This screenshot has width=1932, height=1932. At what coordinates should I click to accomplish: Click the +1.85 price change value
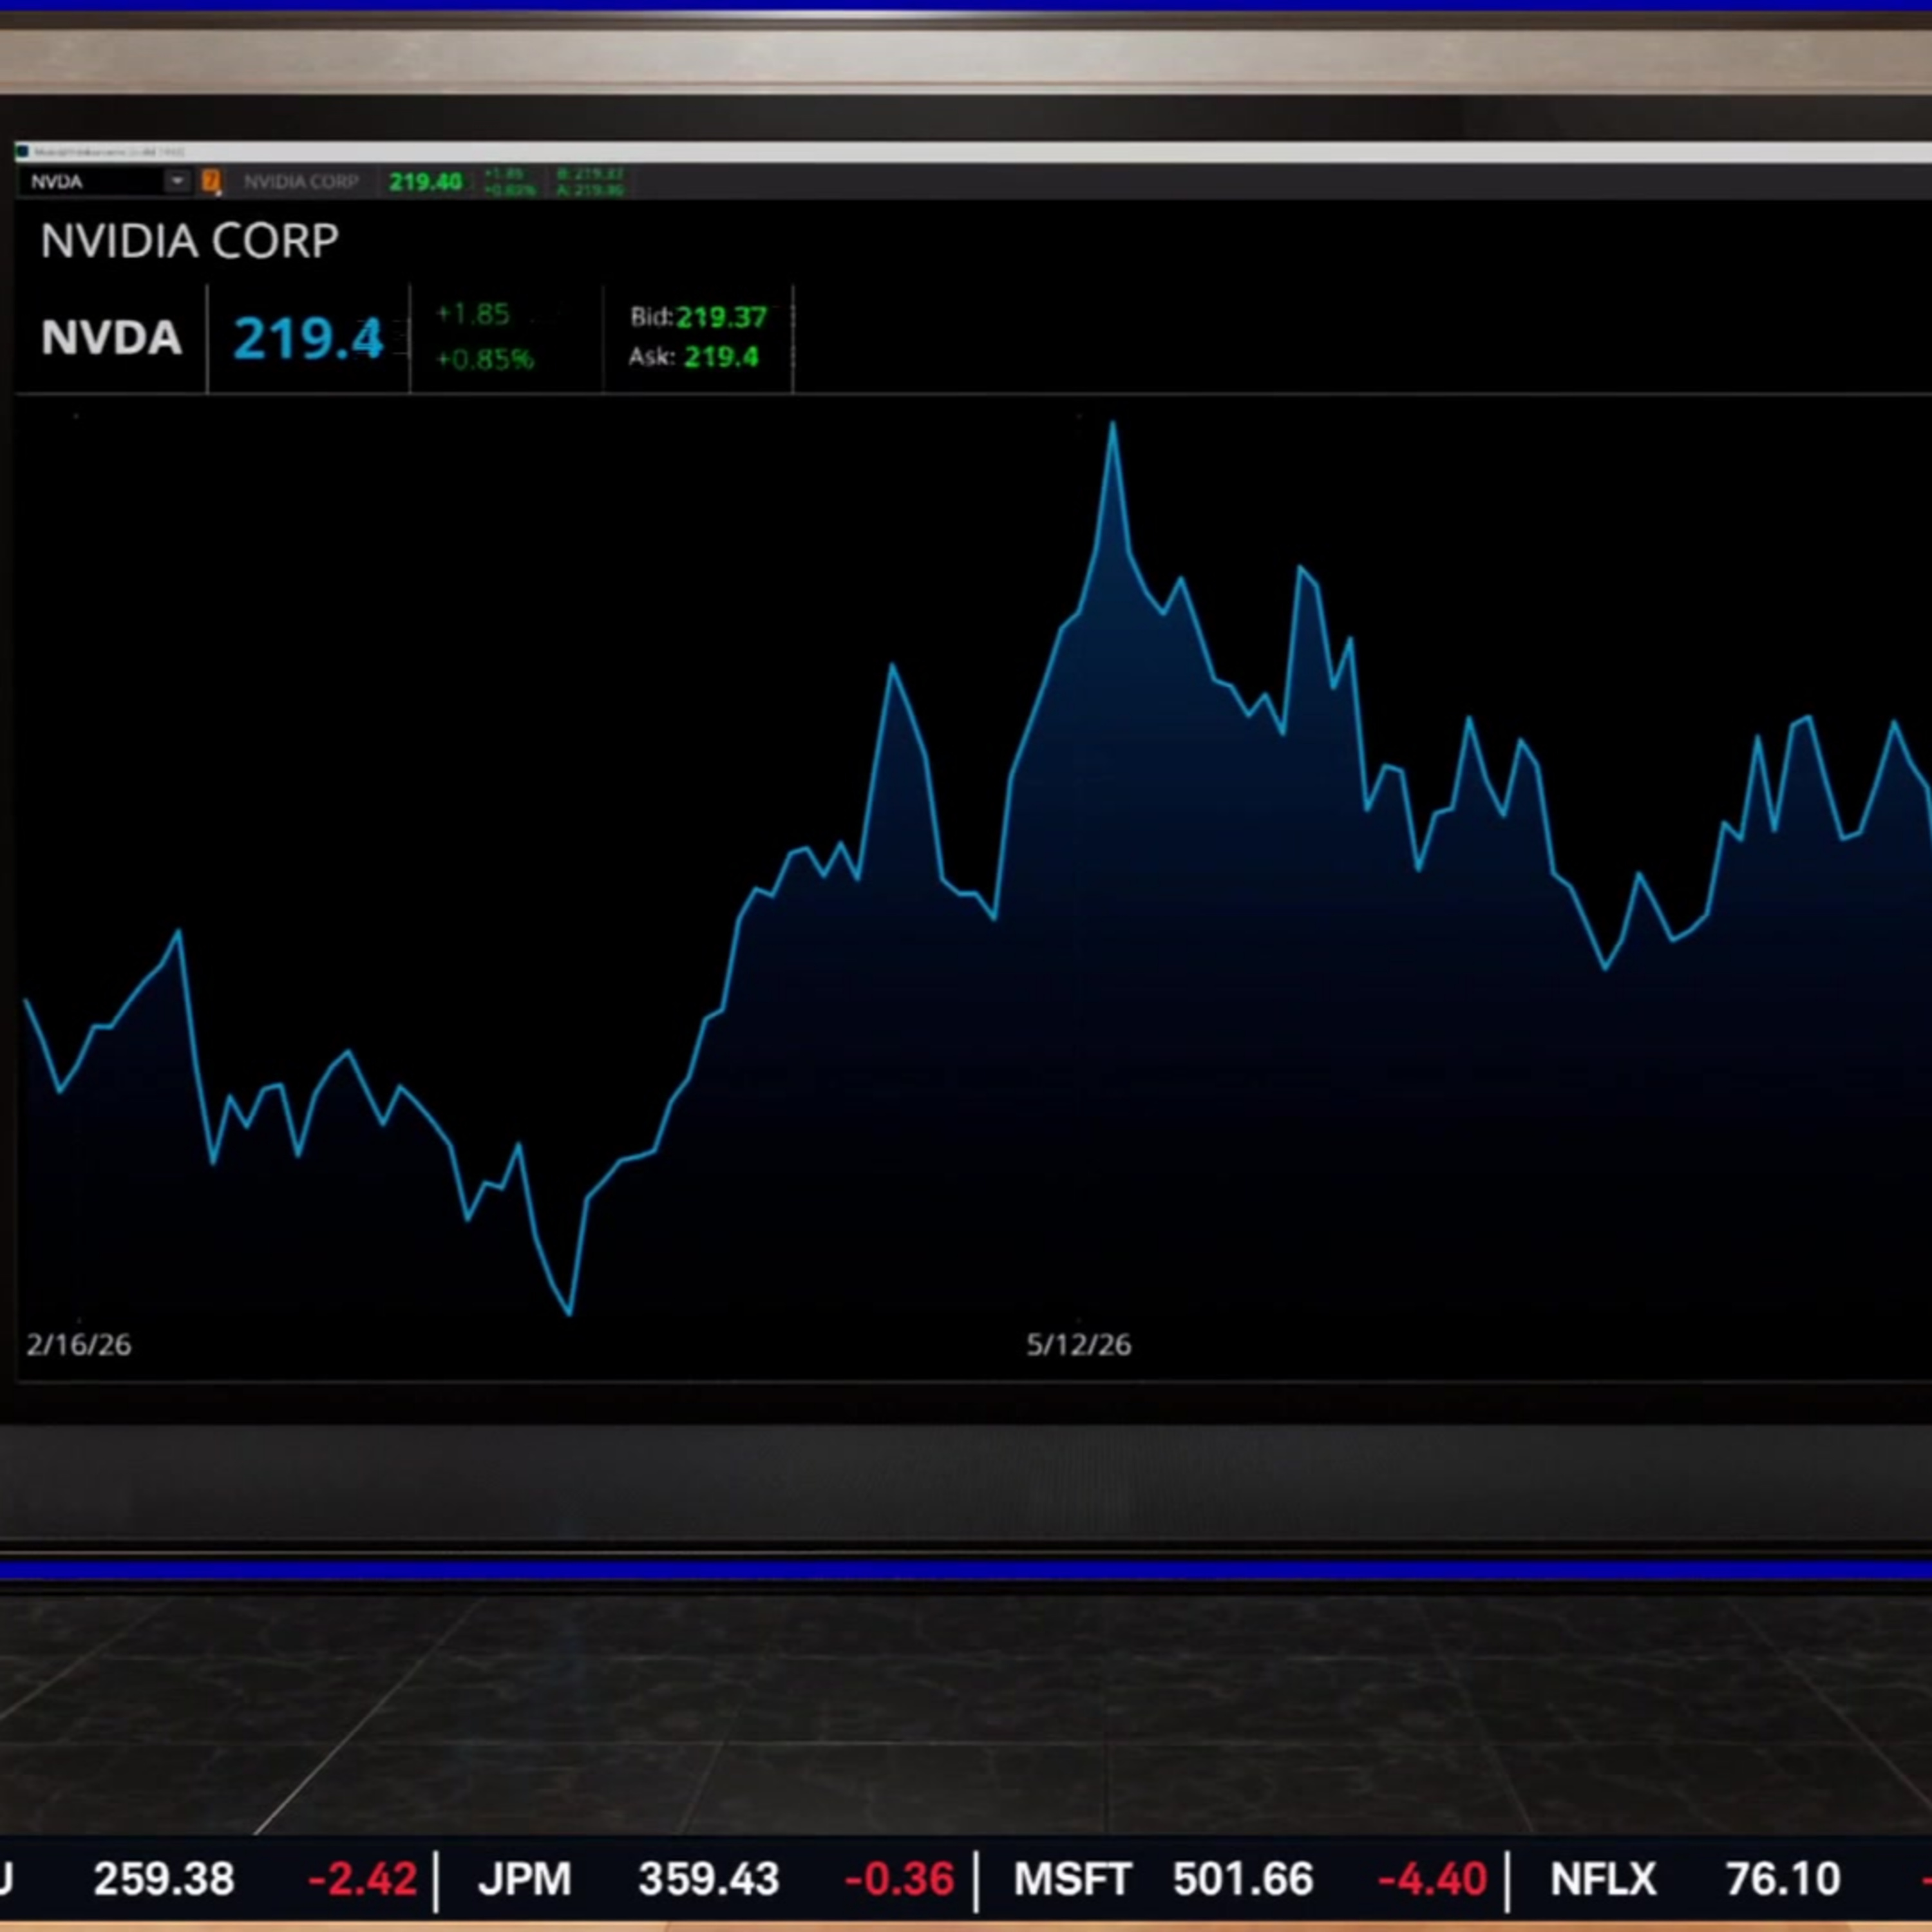point(473,314)
